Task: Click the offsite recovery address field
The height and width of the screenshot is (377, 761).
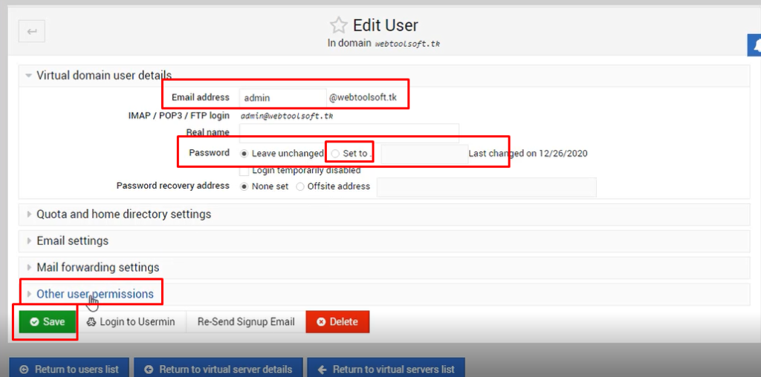Action: pyautogui.click(x=487, y=187)
